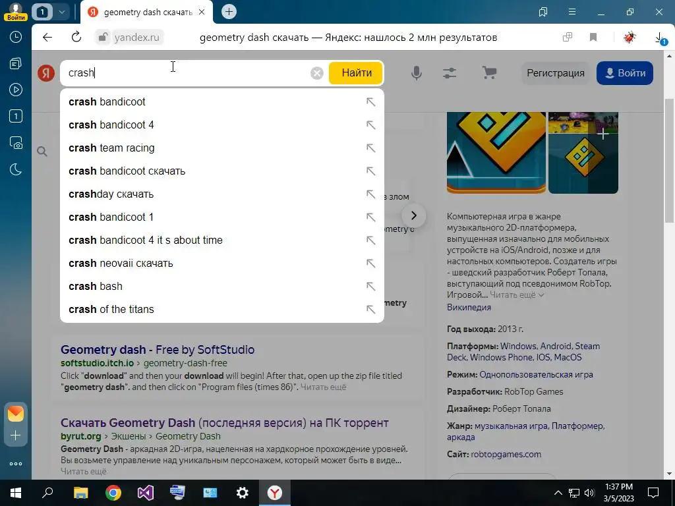Open browser history clock icon in sidebar
The image size is (675, 506).
pos(16,37)
